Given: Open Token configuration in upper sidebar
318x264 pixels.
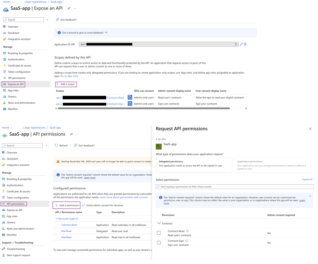Looking at the screenshot, I should tap(19, 72).
